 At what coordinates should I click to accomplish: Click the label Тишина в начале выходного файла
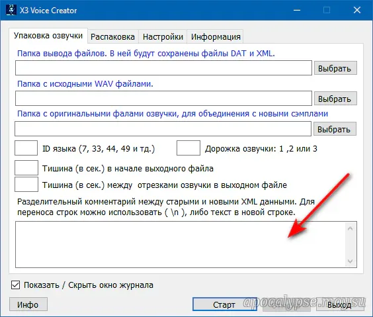pyautogui.click(x=128, y=169)
